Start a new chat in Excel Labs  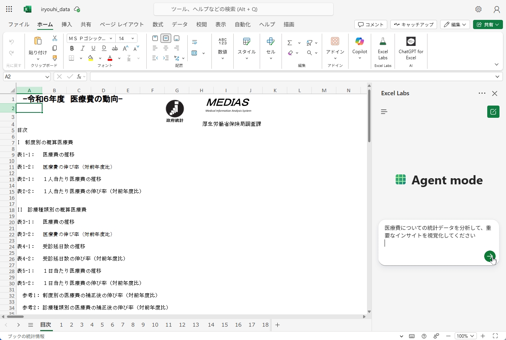point(493,112)
